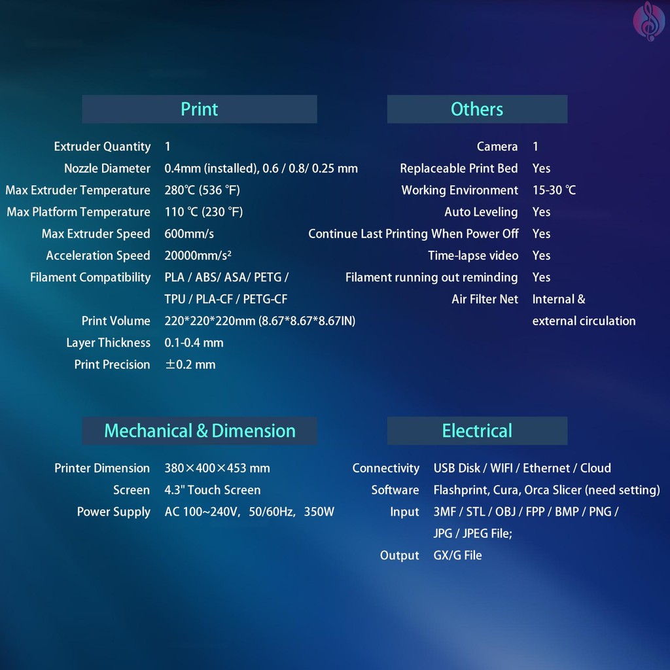Select the 600mm/s Max Extruder Speed value
The image size is (670, 670).
click(189, 234)
